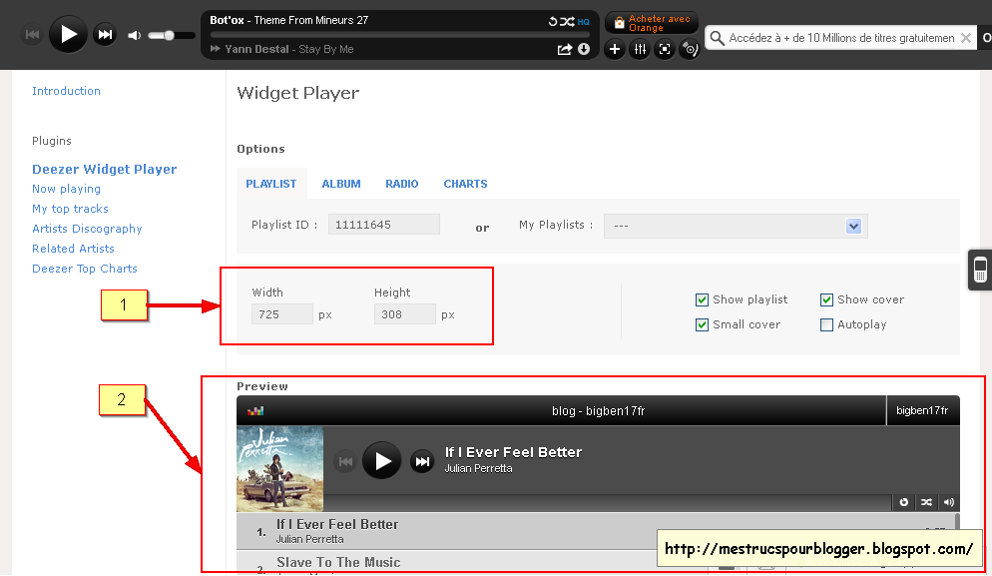Click the Julian Perretta album cover thumbnail

(x=279, y=469)
